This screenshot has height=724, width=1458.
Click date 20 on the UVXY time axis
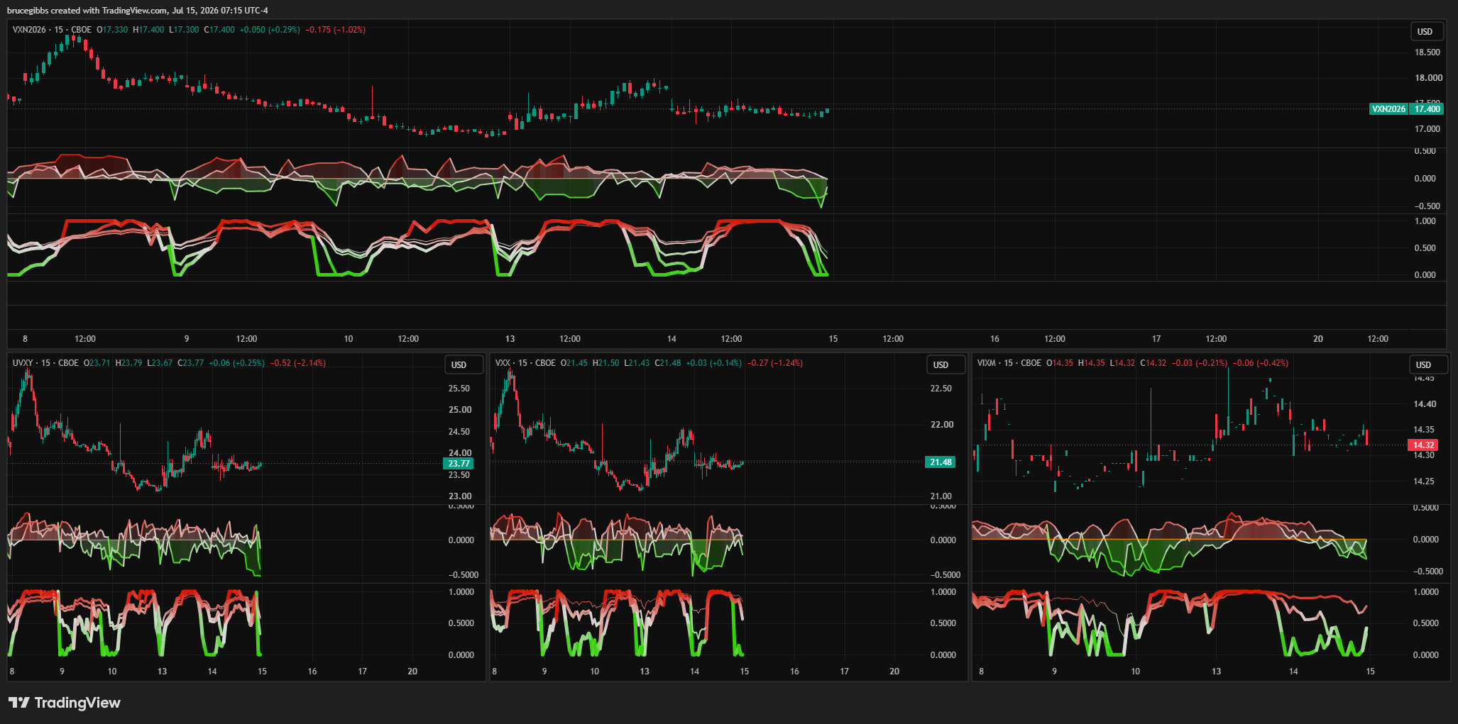click(x=412, y=672)
